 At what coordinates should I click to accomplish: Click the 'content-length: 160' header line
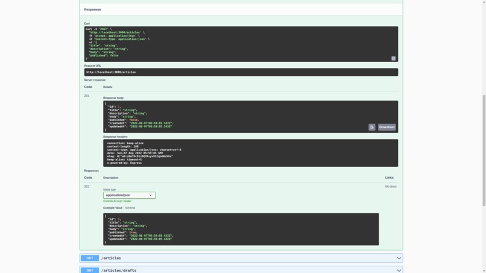[x=123, y=146]
